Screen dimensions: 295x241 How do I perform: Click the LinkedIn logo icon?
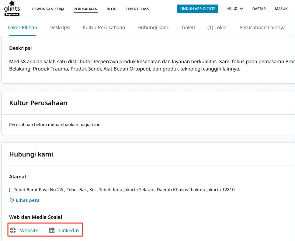tap(52, 230)
